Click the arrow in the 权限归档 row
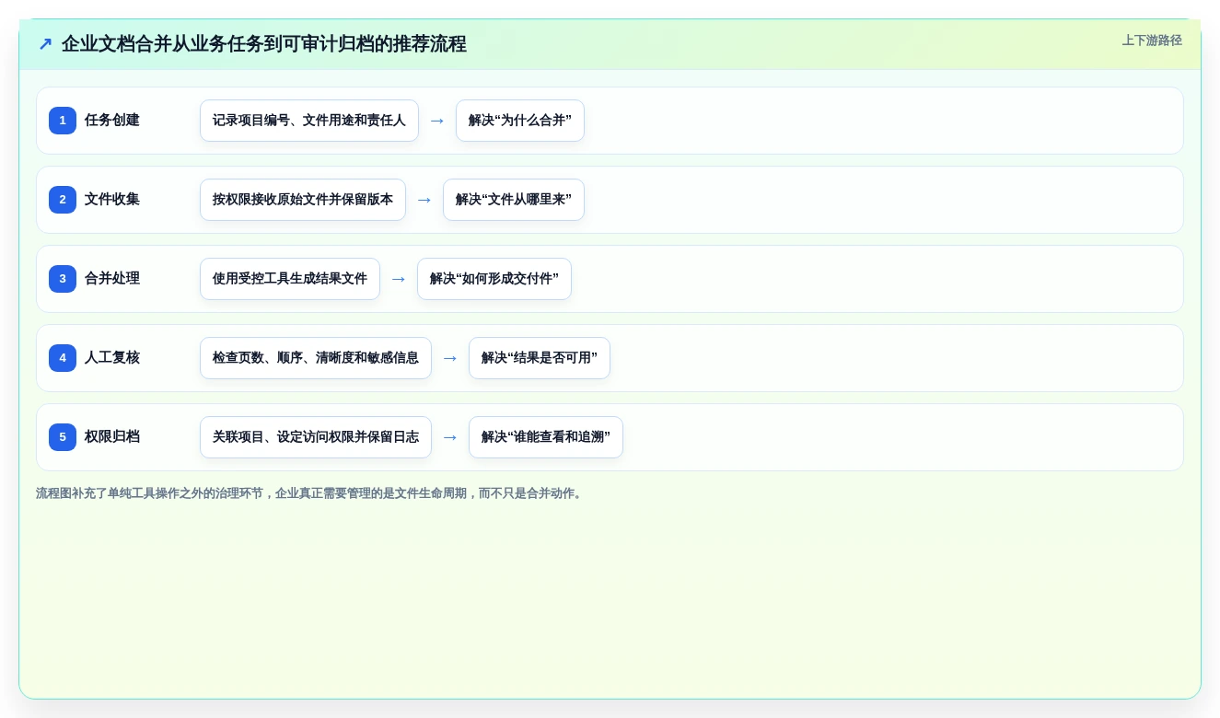This screenshot has height=718, width=1220. tap(450, 437)
